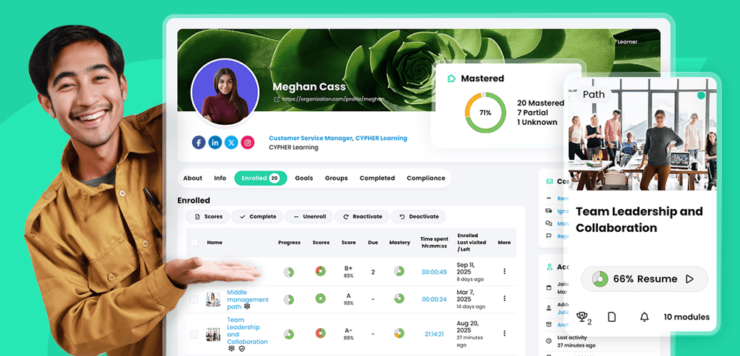Click the 'A 93%' score cell
Viewport: 740px width, 356px height.
coord(349,300)
